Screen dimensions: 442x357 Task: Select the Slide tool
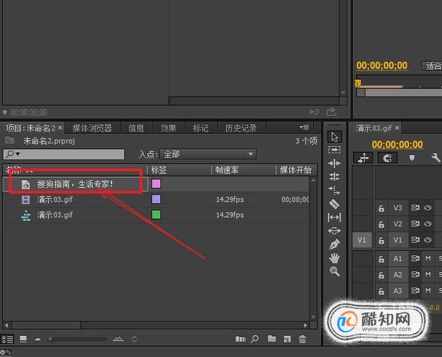334,231
